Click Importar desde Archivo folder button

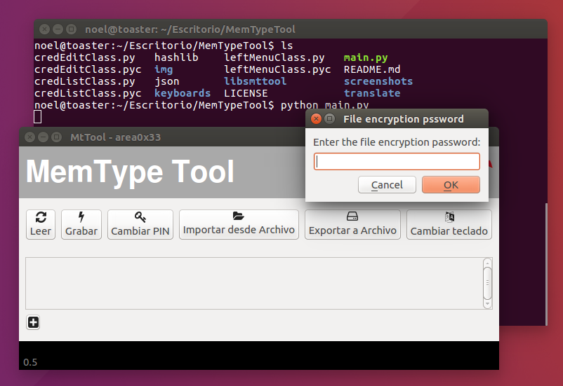[x=239, y=224]
